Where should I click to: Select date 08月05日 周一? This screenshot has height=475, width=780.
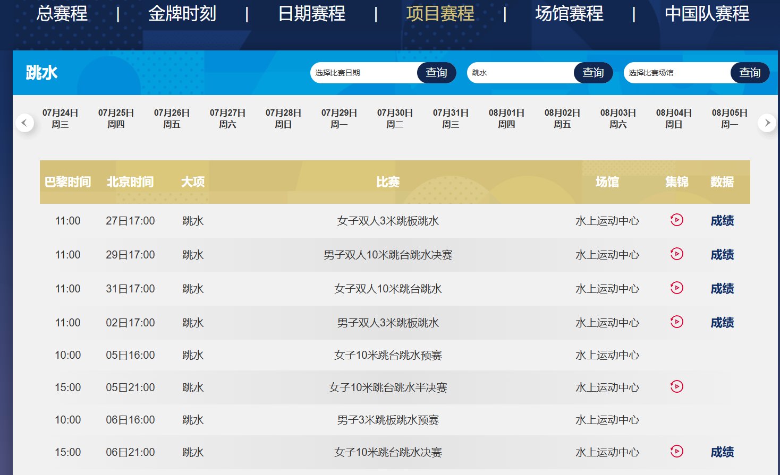click(x=730, y=118)
